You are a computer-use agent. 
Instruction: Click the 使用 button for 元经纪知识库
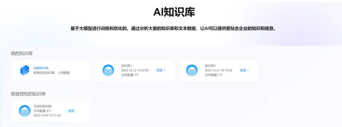point(71,111)
